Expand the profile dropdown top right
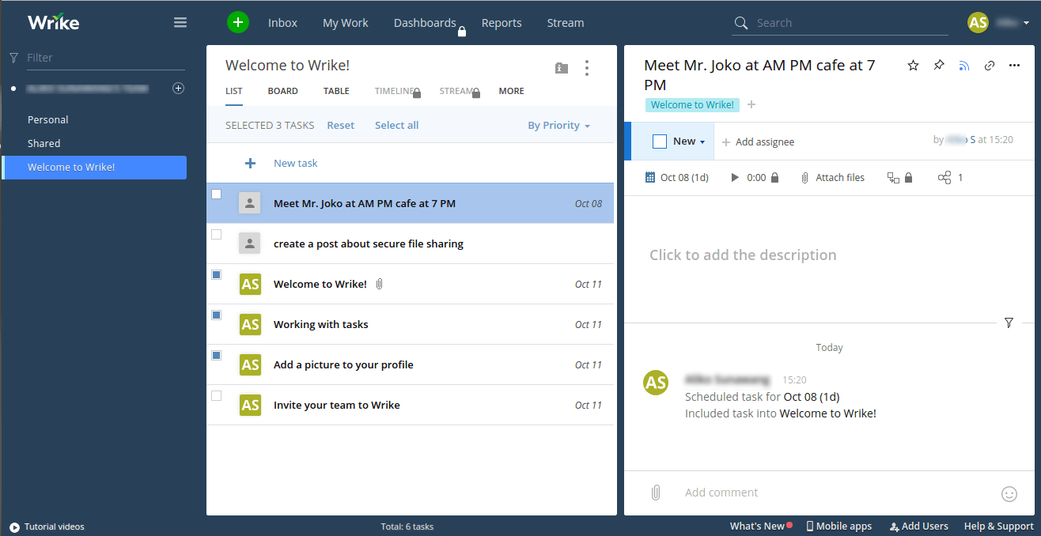 click(1026, 23)
